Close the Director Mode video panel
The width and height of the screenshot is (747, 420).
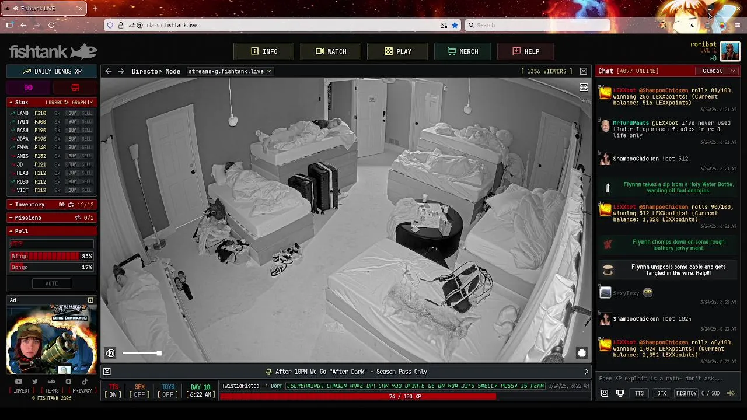(x=584, y=71)
